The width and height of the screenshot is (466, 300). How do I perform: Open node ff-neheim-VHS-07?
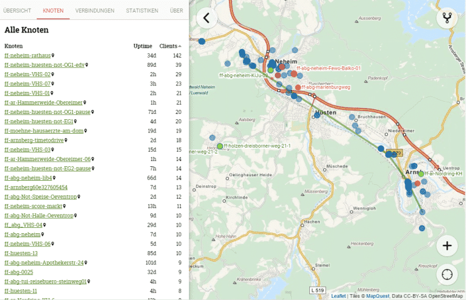pyautogui.click(x=27, y=84)
